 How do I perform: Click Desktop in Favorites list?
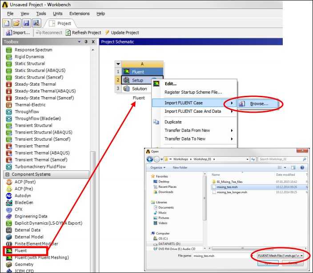pos(164,182)
